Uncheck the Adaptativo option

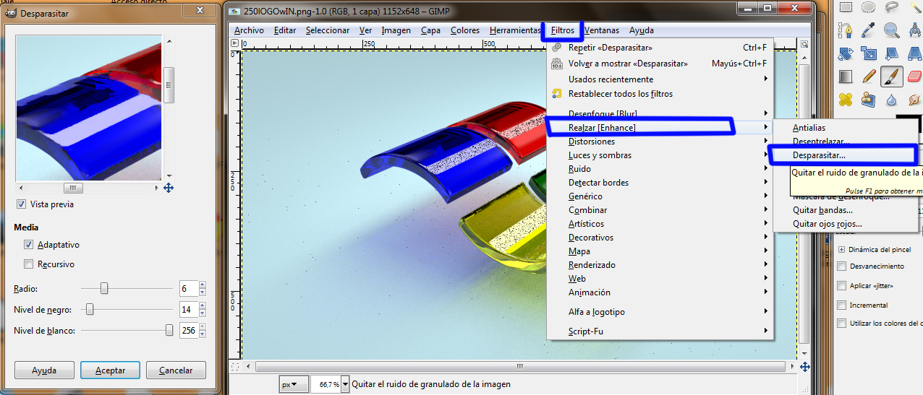29,245
